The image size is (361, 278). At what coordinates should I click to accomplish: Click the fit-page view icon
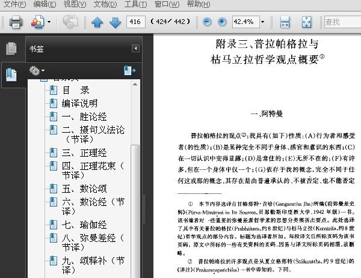coord(306,22)
